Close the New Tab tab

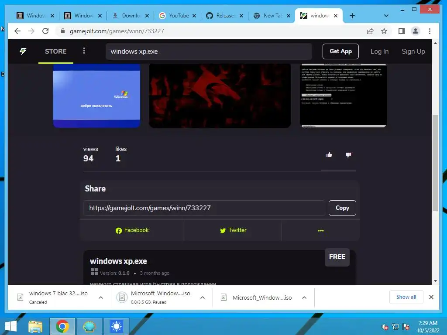[289, 16]
